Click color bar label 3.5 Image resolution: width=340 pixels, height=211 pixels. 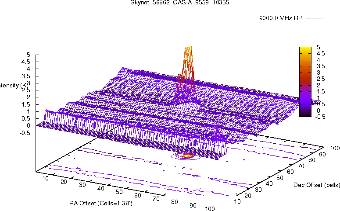tap(321, 66)
